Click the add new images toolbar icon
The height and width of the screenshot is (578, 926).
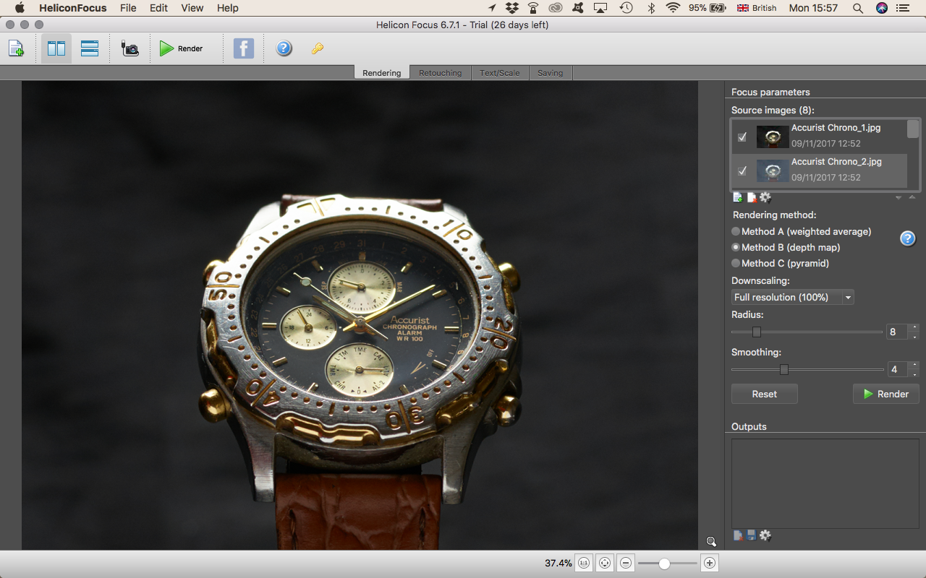(x=16, y=48)
